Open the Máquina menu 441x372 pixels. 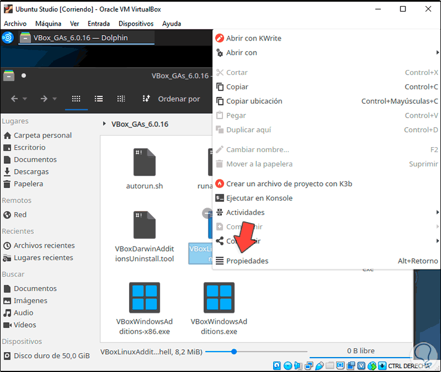tap(48, 23)
